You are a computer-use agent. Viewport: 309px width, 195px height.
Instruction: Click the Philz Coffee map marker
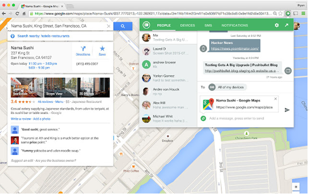133,167
